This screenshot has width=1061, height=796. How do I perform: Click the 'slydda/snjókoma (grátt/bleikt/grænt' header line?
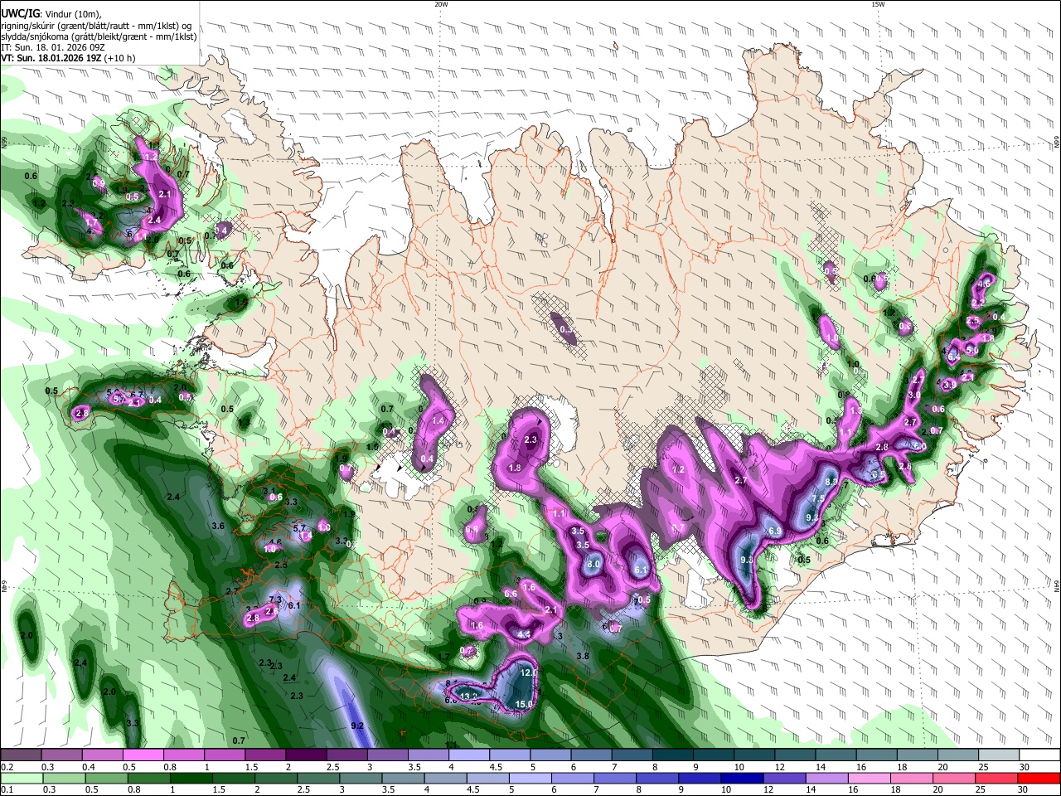pos(99,36)
